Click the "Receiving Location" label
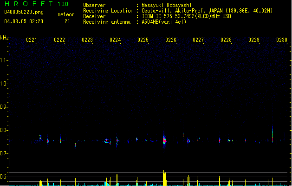This screenshot has width=292, height=186. 108,11
